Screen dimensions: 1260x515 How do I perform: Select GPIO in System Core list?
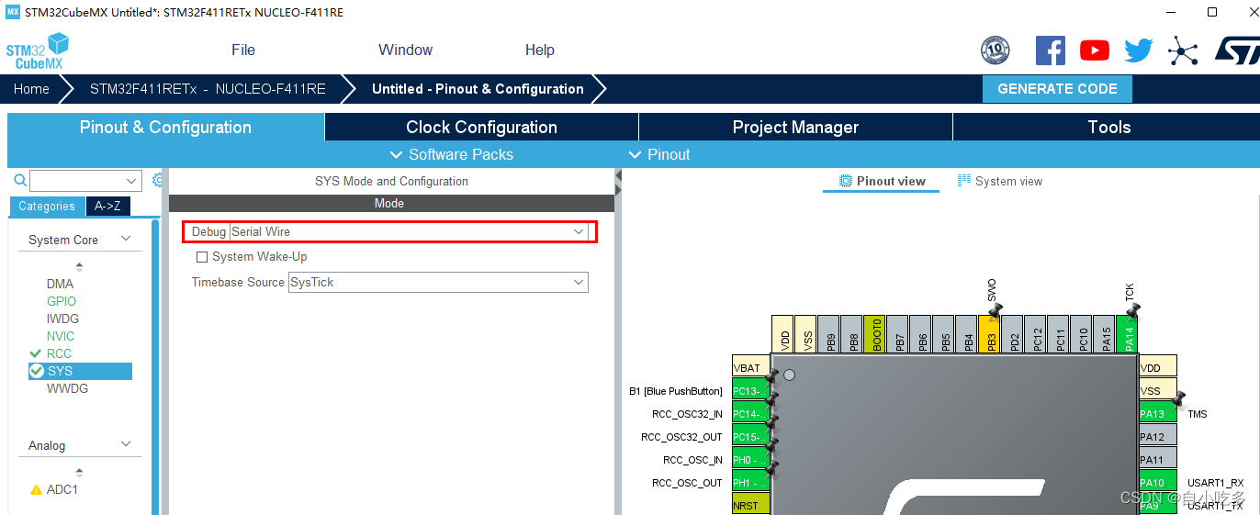[62, 301]
